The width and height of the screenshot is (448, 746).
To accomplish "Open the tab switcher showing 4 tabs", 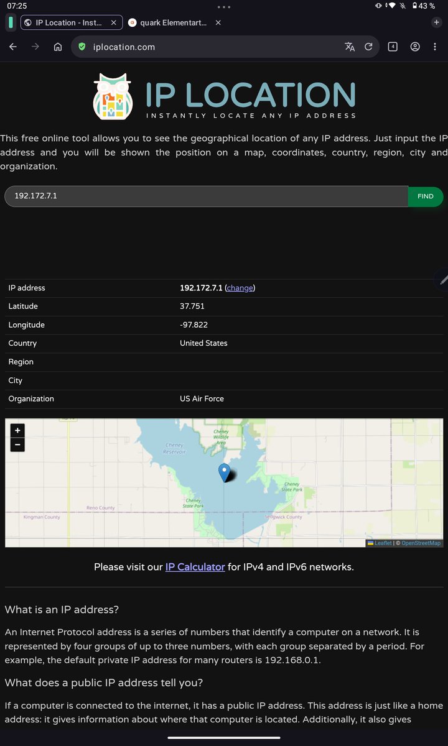I will pyautogui.click(x=393, y=47).
